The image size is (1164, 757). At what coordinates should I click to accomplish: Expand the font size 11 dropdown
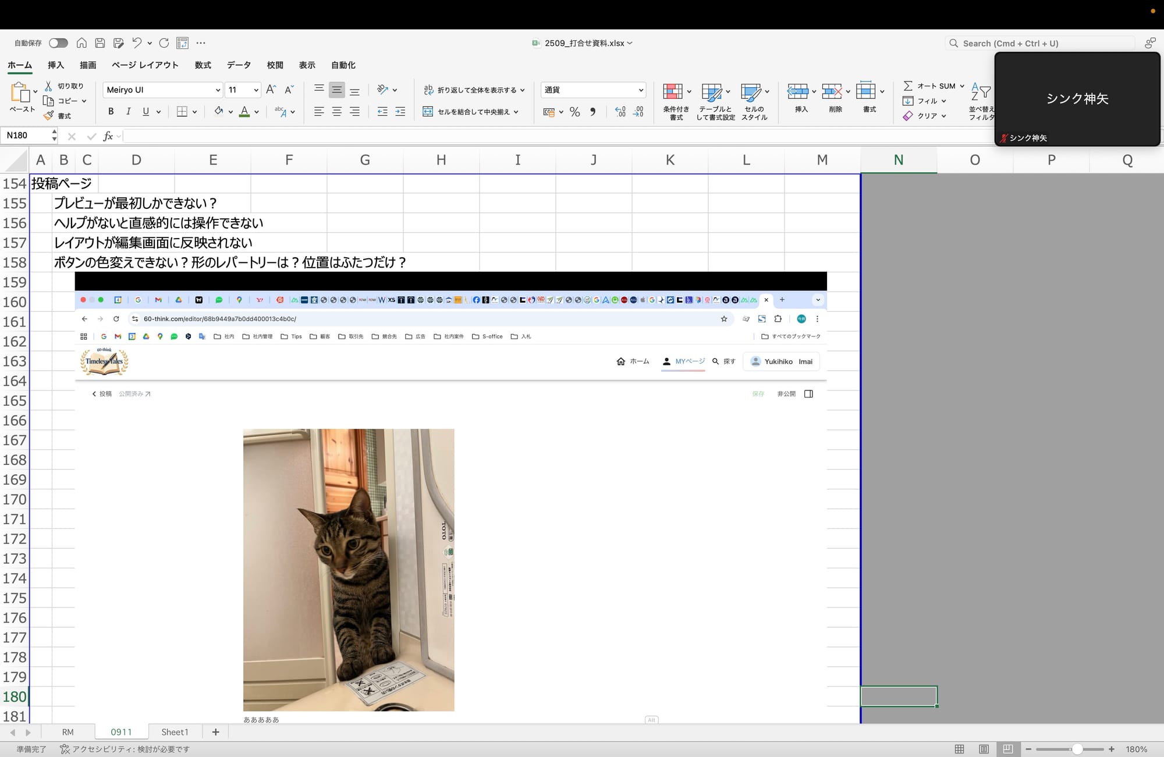[255, 90]
